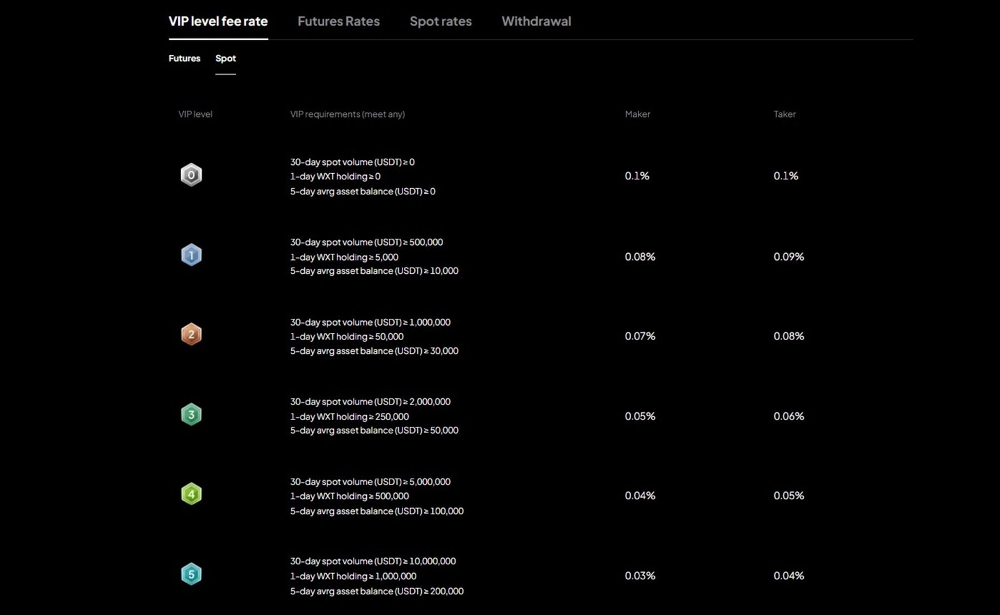Click the VIP 2 bronze hexagon badge
The width and height of the screenshot is (1000, 615).
click(x=191, y=334)
